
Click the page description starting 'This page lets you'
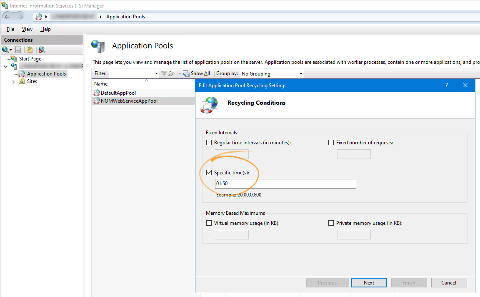286,62
